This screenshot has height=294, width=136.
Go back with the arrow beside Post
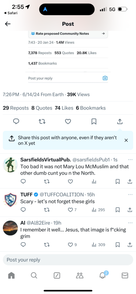(x=8, y=24)
